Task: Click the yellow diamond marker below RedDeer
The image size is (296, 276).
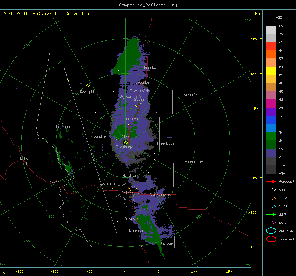Action: point(136,107)
